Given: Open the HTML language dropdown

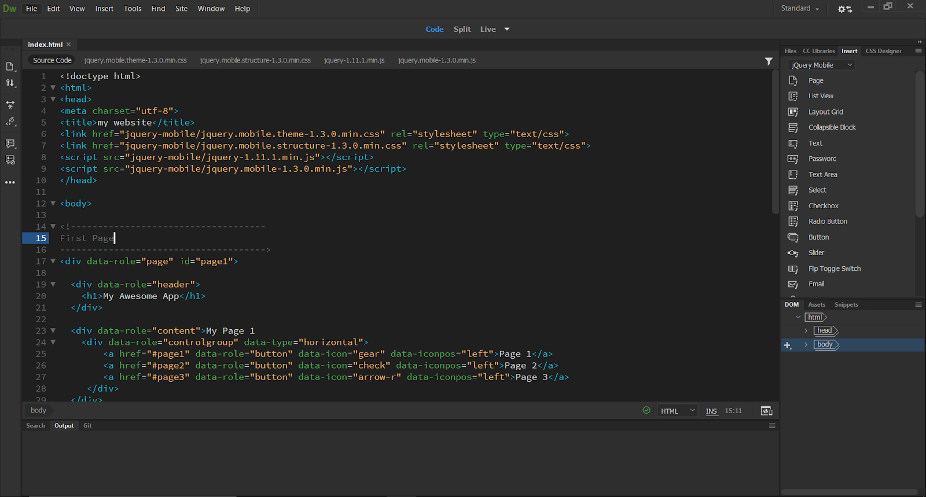Looking at the screenshot, I should [678, 411].
